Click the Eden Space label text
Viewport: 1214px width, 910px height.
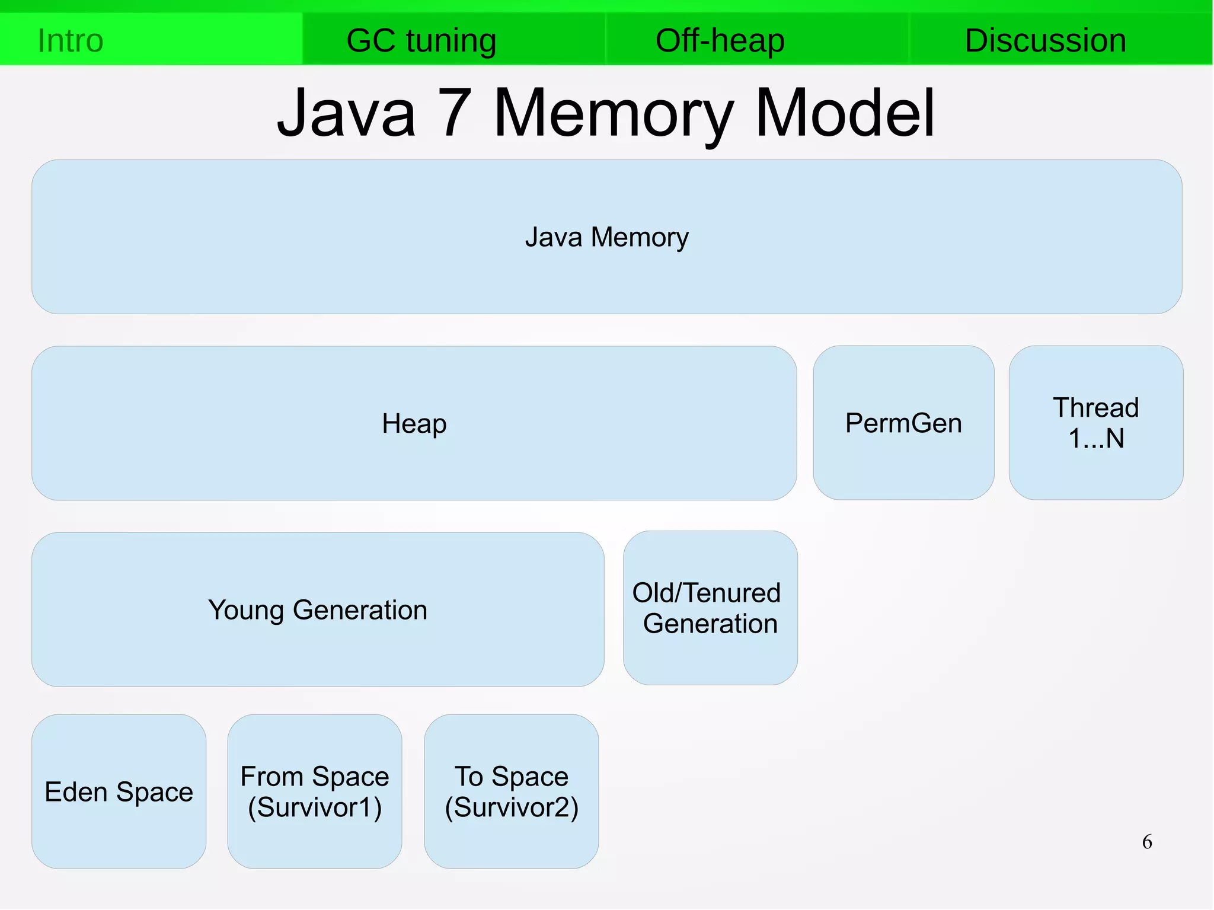(x=119, y=792)
